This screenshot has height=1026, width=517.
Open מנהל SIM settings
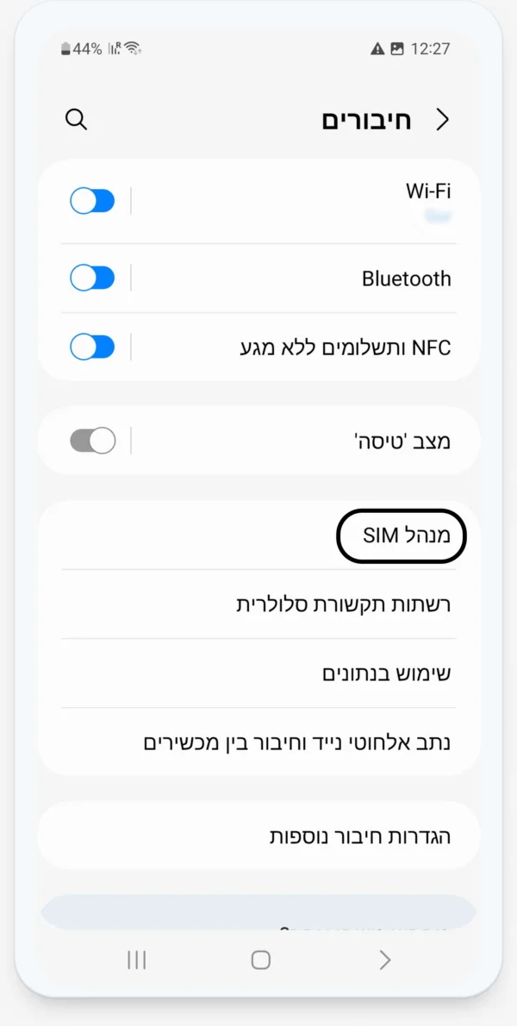click(x=401, y=535)
